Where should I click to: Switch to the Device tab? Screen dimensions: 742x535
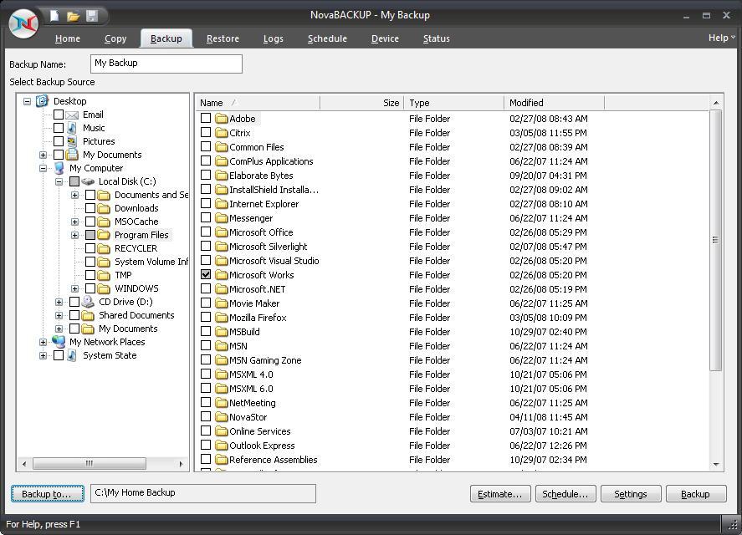pyautogui.click(x=385, y=38)
